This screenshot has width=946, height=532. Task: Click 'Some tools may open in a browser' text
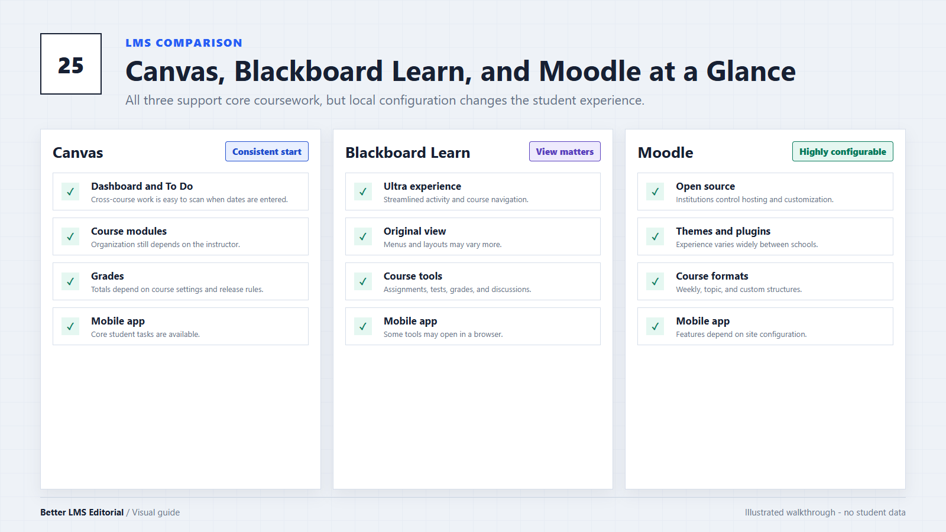tap(443, 335)
